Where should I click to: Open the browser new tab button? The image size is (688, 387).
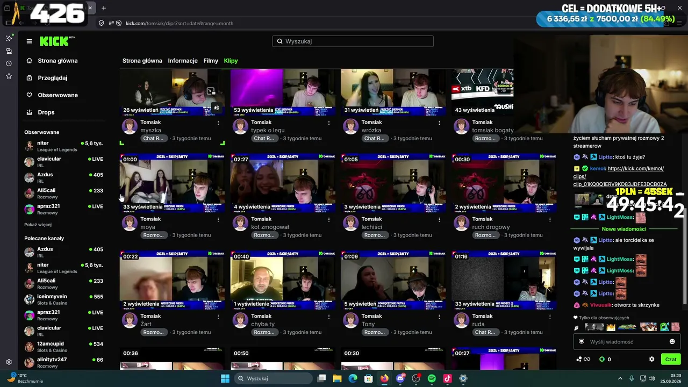[x=104, y=8]
